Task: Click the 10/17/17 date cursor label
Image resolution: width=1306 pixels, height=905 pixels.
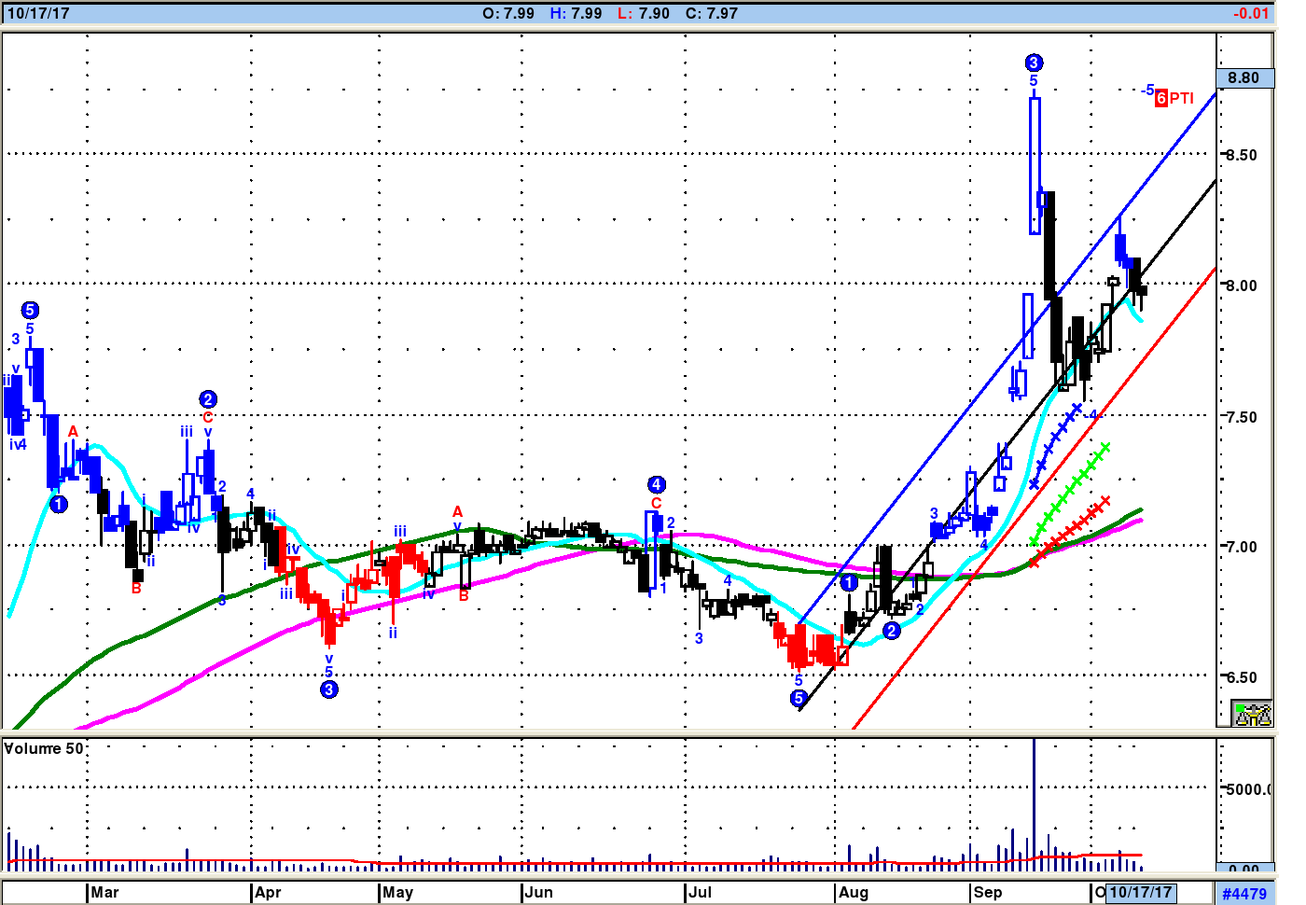Action: 1140,892
